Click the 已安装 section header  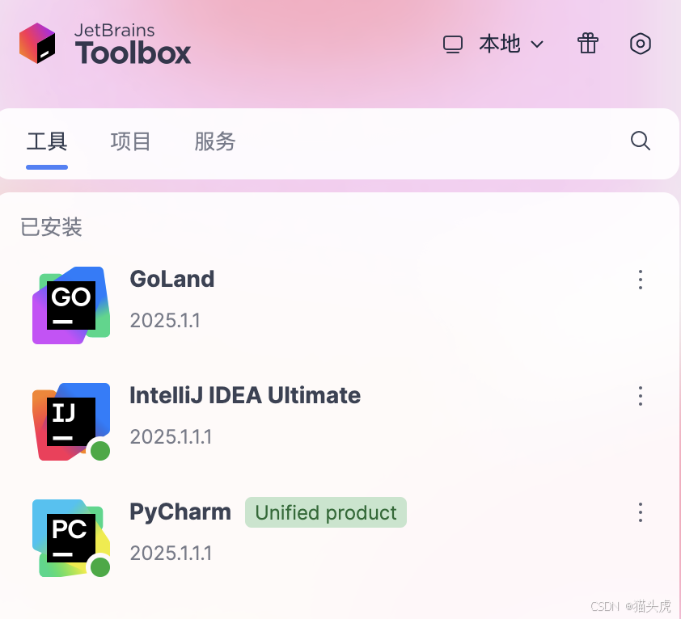52,228
